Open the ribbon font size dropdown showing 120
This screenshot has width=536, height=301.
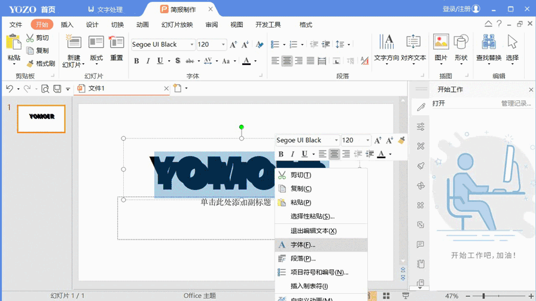(x=223, y=44)
